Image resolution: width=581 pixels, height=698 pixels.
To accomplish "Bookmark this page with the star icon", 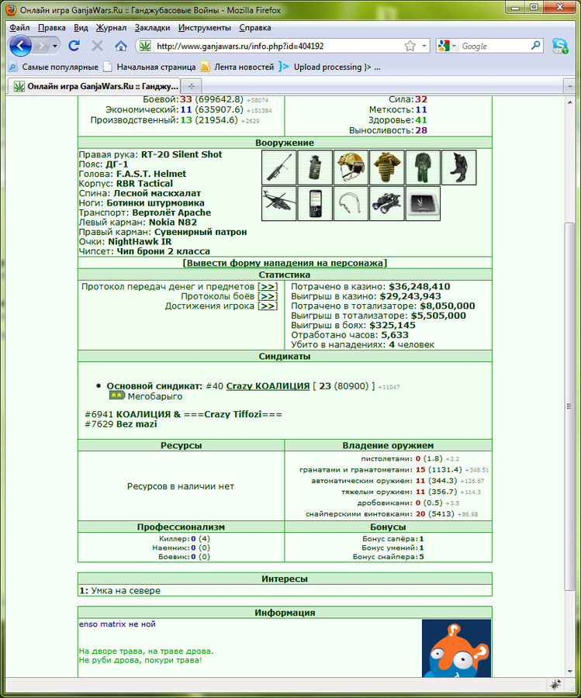I will click(410, 46).
